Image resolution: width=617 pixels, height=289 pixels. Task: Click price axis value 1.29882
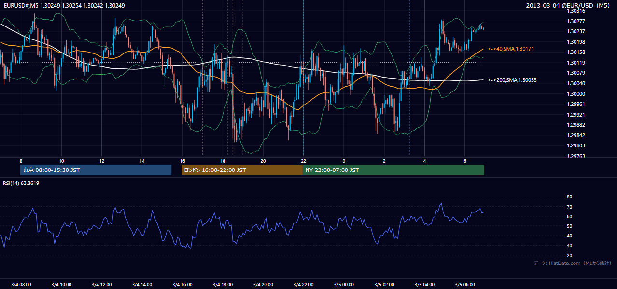tap(575, 125)
